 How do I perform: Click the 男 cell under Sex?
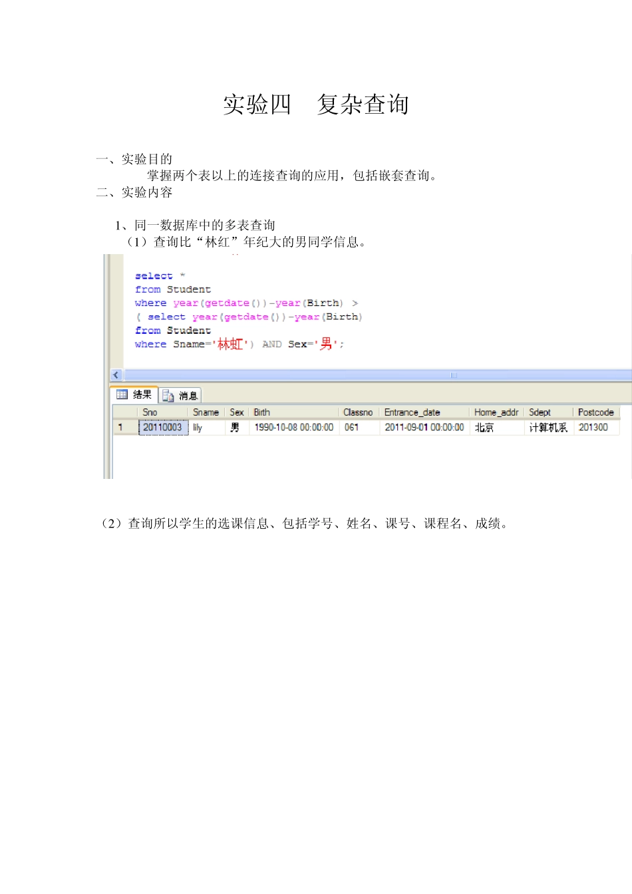pyautogui.click(x=237, y=428)
